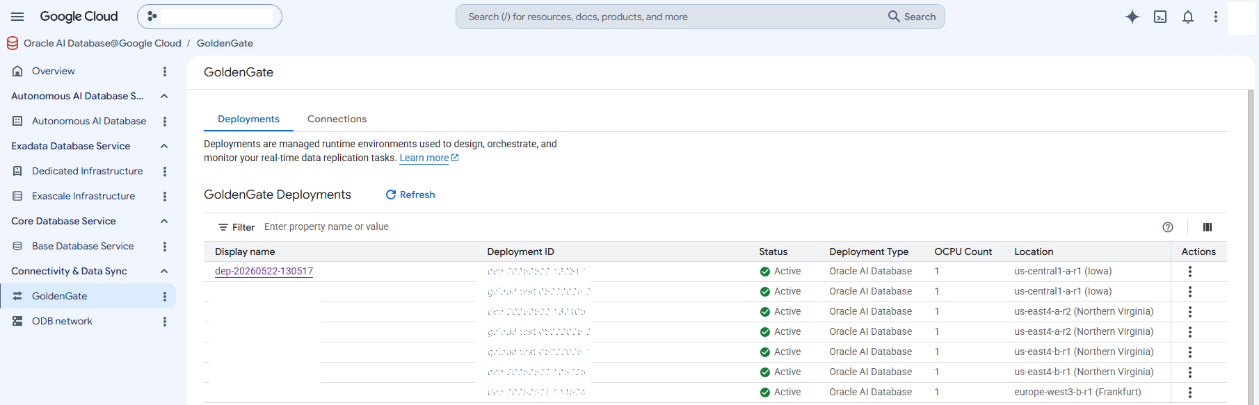
Task: Collapse the Core Database Service section
Action: tap(164, 221)
